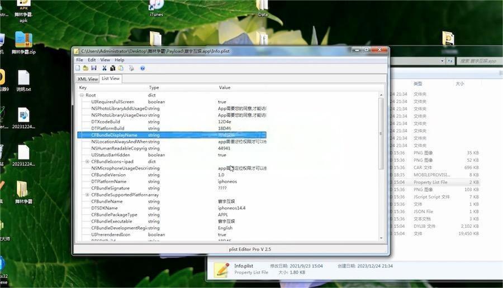The height and width of the screenshot is (288, 503).
Task: Click the value 44941
Action: point(224,148)
